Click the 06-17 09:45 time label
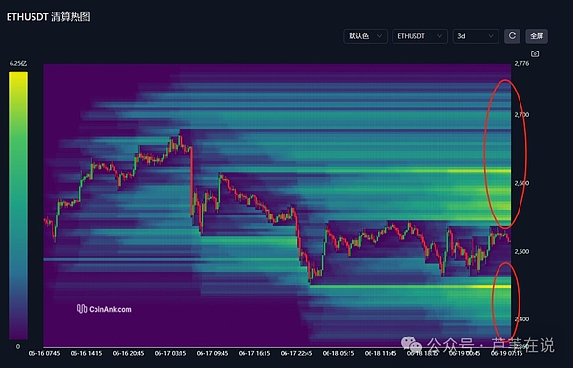Screen dimensions: 573x368 [212, 353]
